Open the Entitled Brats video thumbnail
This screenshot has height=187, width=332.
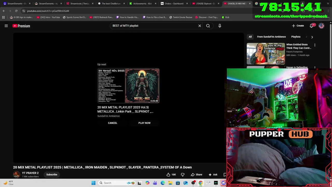[x=266, y=54]
